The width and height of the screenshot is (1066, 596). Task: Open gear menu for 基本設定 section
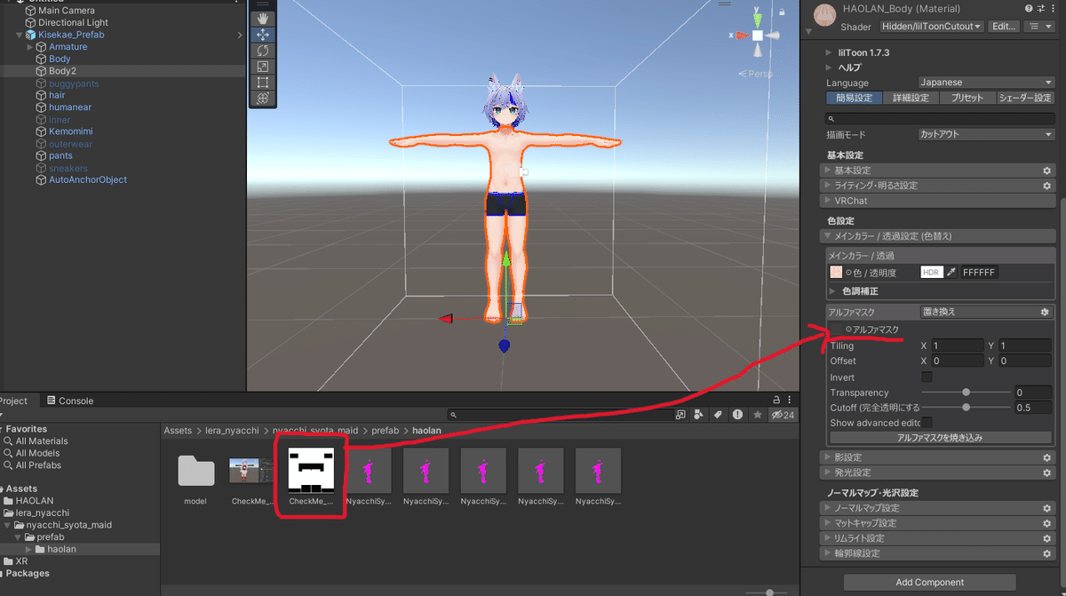pyautogui.click(x=1046, y=171)
